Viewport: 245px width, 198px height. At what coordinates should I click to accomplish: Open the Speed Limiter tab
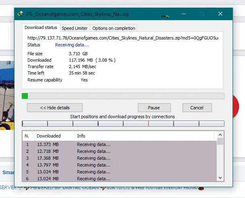[75, 28]
